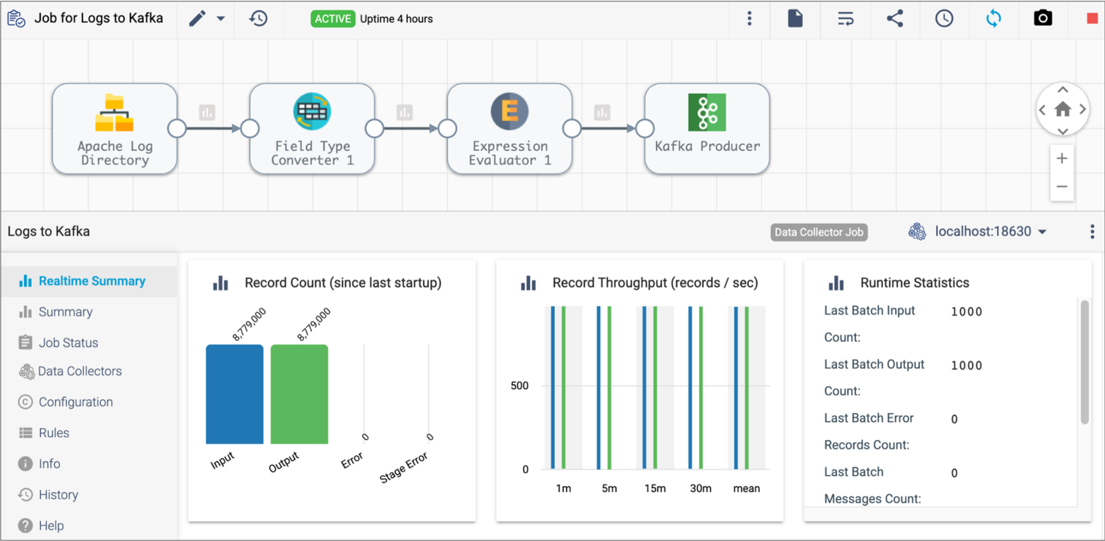
Task: Zoom out the canvas with minus button
Action: 1062,187
